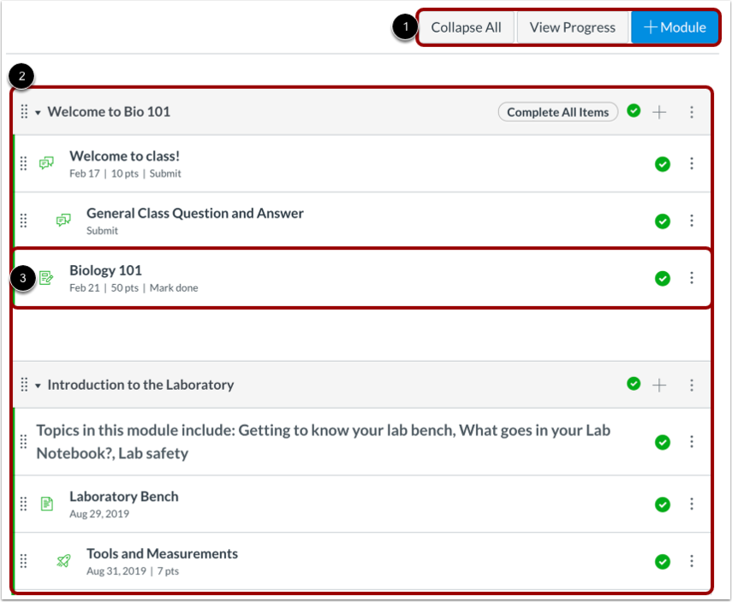Viewport: 732px width, 602px height.
Task: Toggle published state of Biology 101
Action: (663, 279)
